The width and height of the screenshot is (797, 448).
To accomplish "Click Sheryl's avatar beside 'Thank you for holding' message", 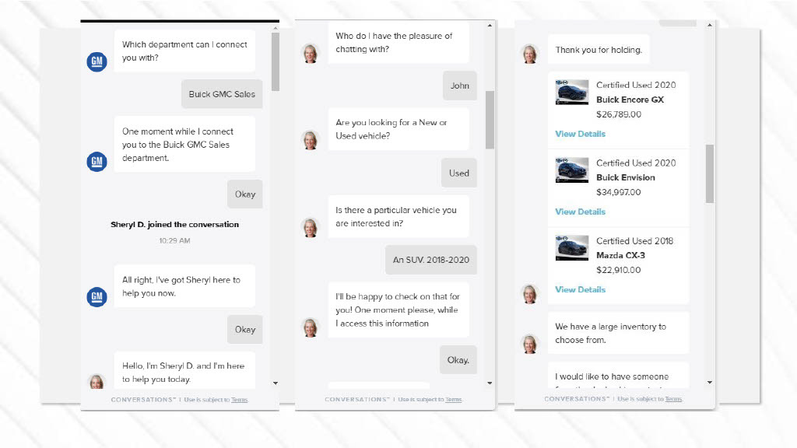I will pos(530,54).
